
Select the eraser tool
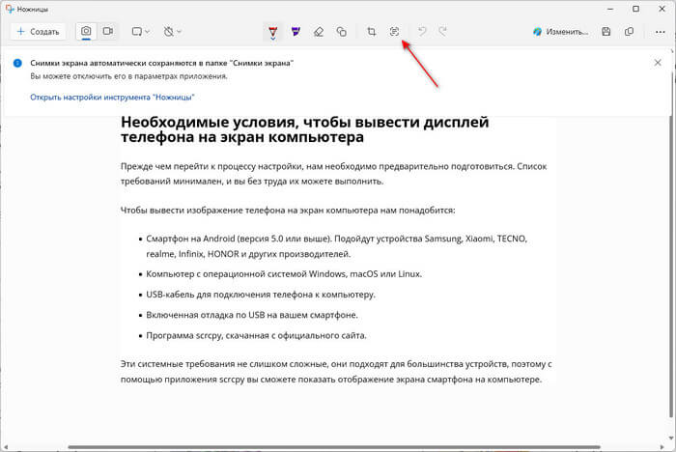tap(319, 32)
